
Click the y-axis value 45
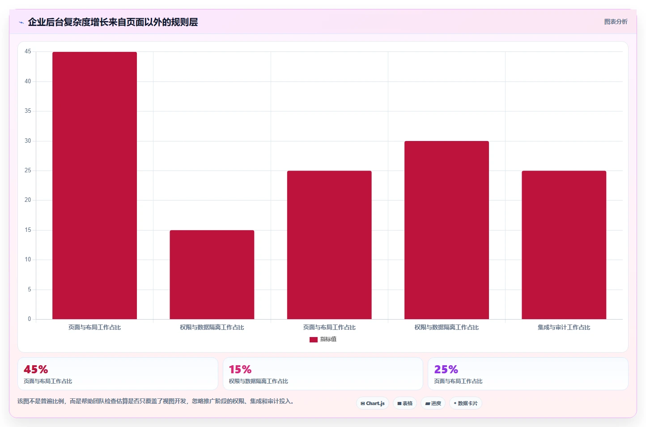28,51
